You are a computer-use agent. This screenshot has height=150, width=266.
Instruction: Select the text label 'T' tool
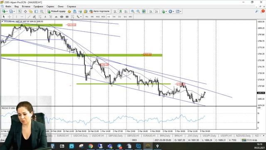[51, 17]
